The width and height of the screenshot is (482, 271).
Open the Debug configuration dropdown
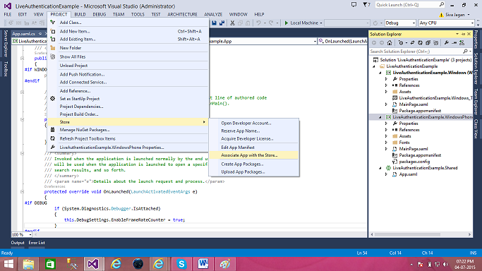pyautogui.click(x=400, y=23)
